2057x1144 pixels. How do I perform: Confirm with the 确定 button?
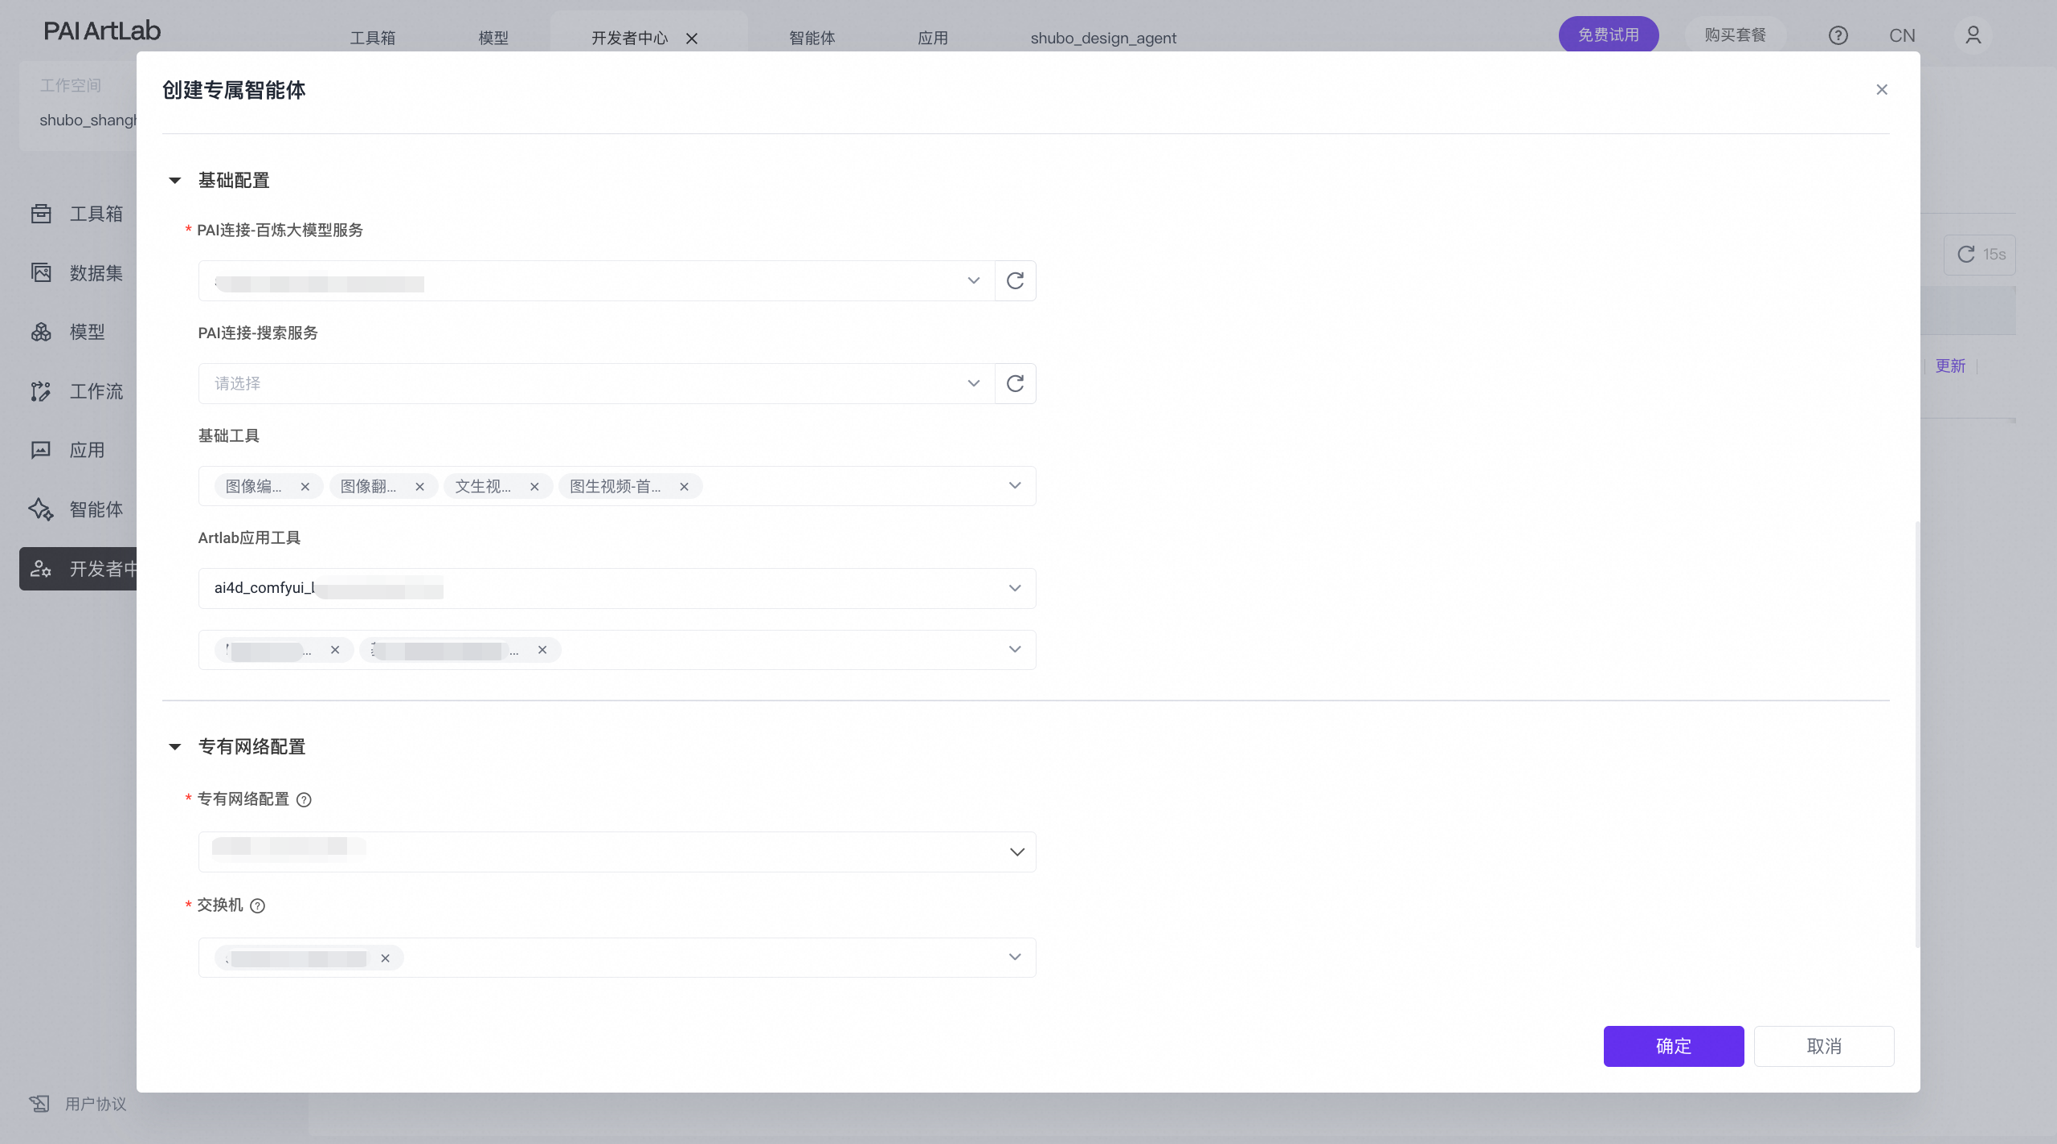pyautogui.click(x=1673, y=1046)
